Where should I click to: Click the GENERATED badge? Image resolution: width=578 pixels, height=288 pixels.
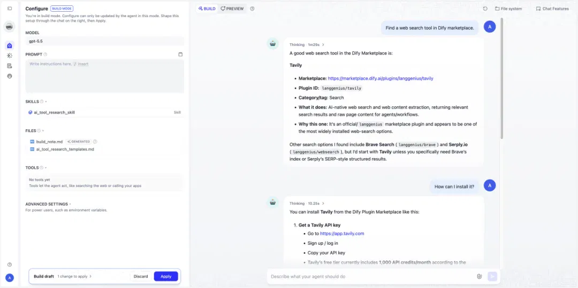tap(79, 142)
